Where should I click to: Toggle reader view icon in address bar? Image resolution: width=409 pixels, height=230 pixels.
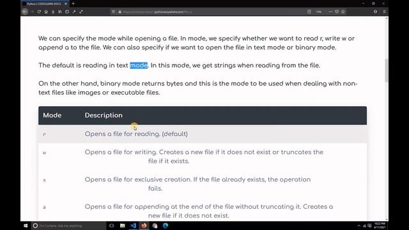pyautogui.click(x=309, y=11)
